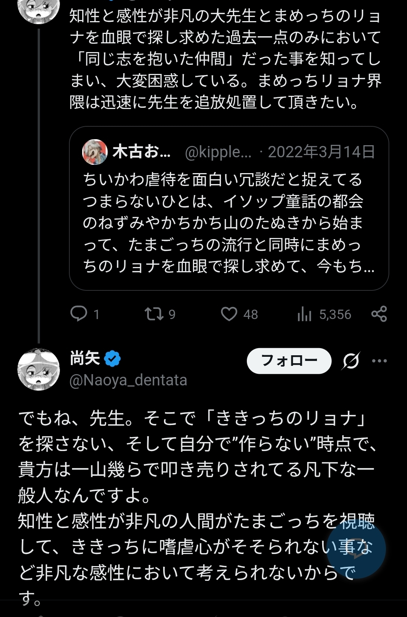Open the @Naoya_dentata handle link
Viewport: 407px width, 617px height.
pos(128,380)
